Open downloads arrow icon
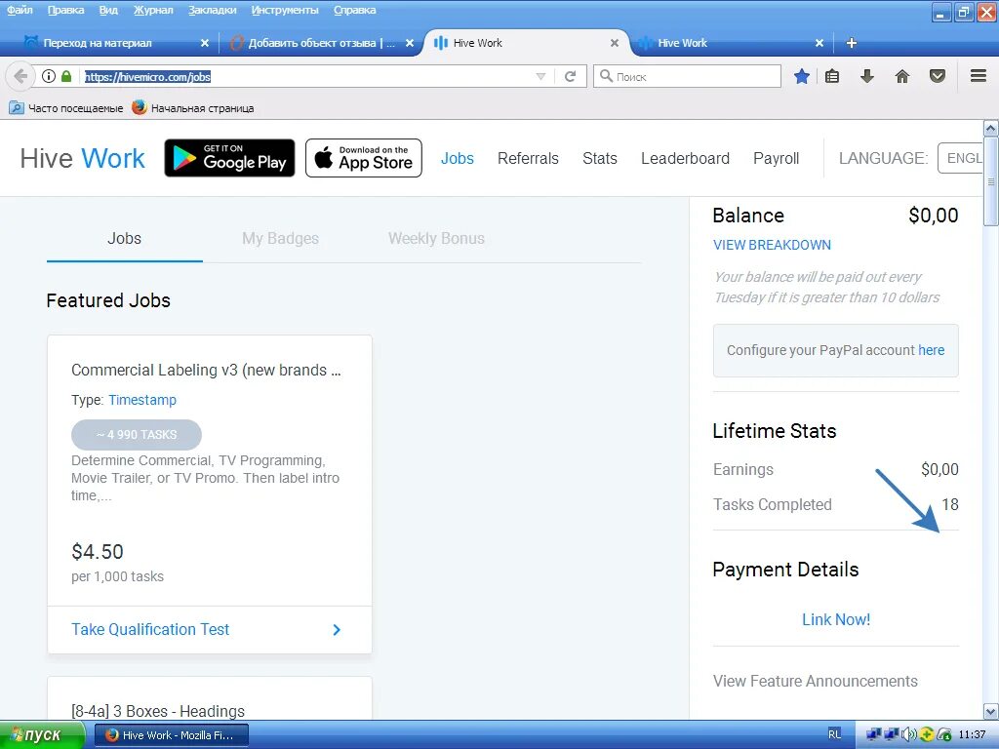Screen dimensions: 999x749 [866, 76]
